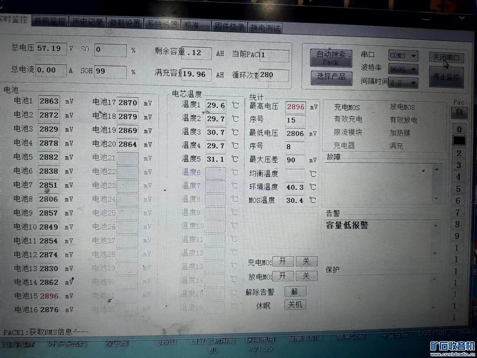Click the 环境温度 field showing 40.3
The image size is (477, 358).
coord(295,187)
